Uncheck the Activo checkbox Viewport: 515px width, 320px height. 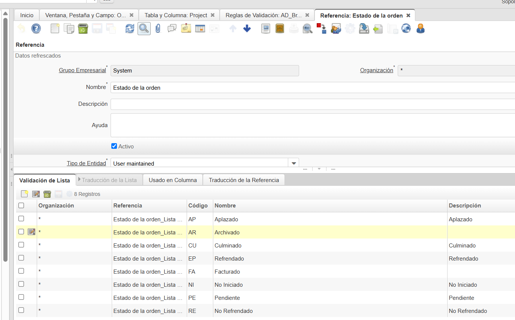114,146
